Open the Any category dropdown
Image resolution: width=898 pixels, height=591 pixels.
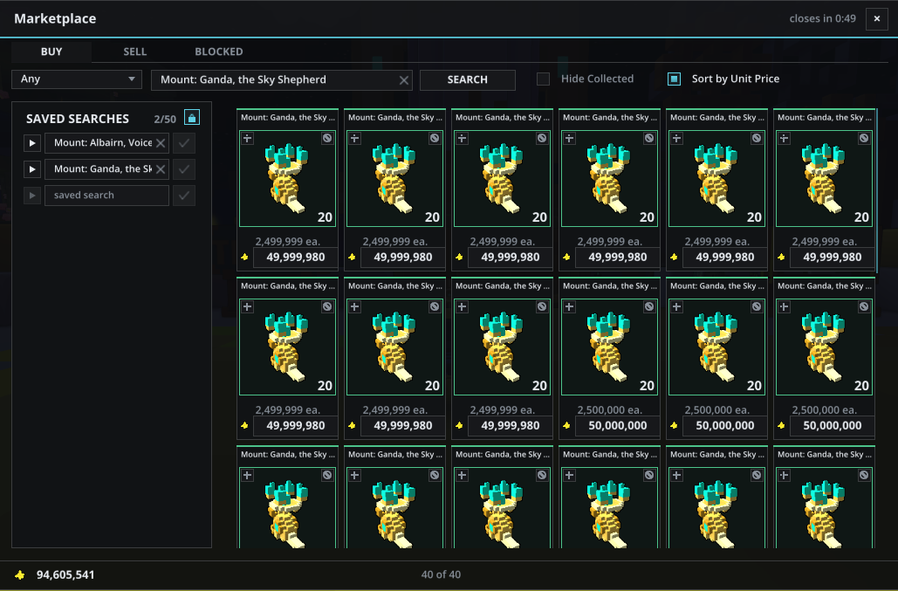[77, 79]
